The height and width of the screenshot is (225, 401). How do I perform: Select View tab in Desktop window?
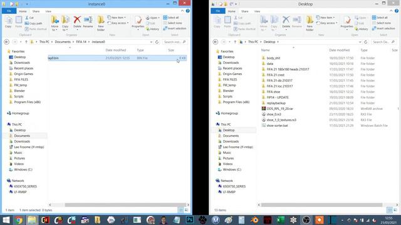coord(257,11)
